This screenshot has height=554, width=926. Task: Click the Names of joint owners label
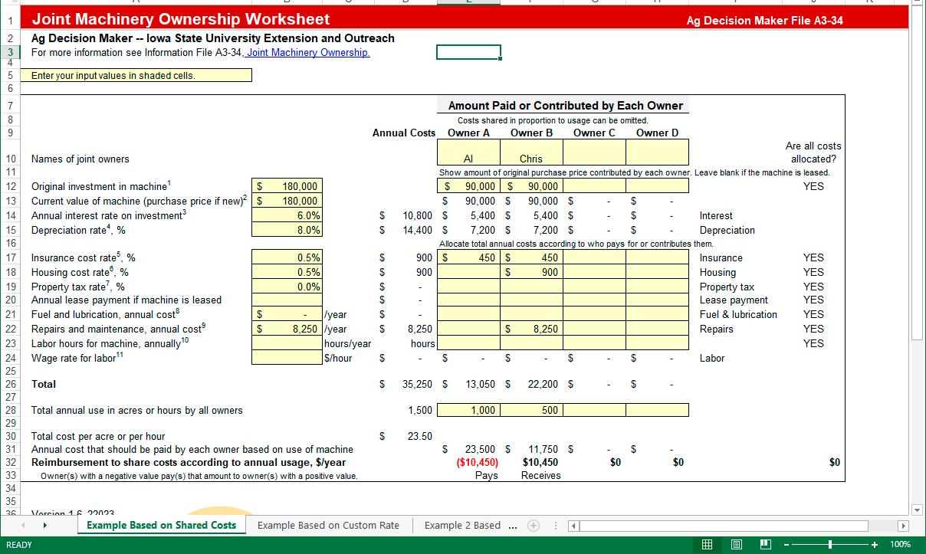coord(80,159)
